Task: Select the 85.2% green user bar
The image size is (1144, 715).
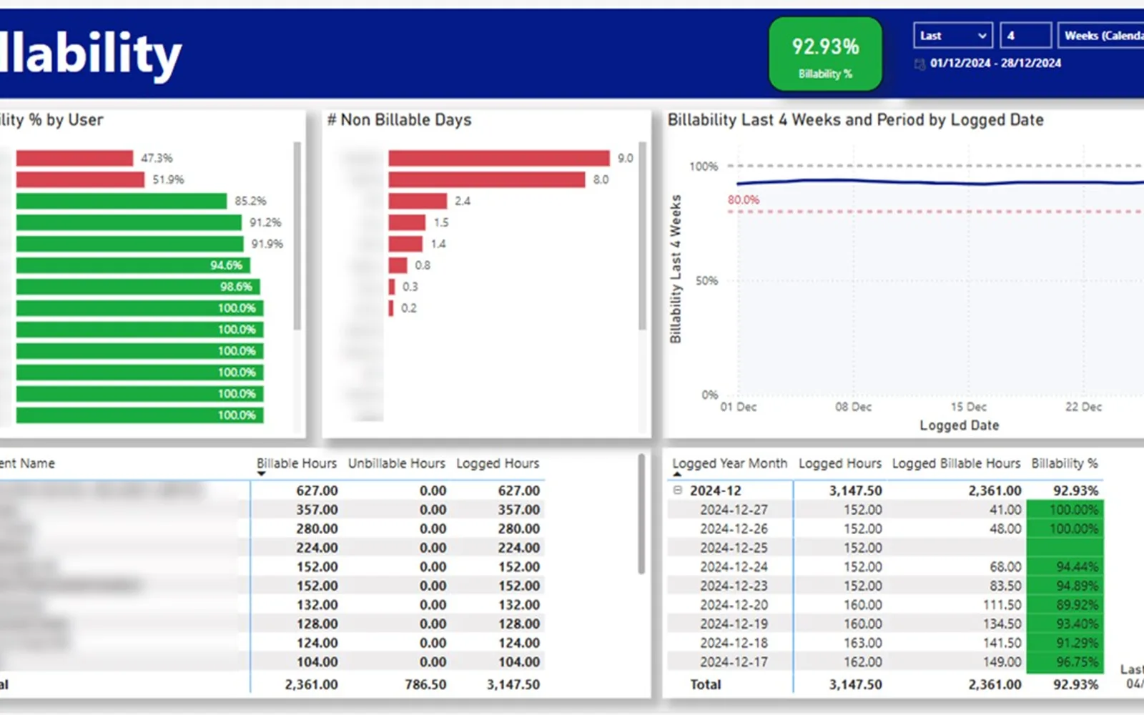Action: [122, 201]
